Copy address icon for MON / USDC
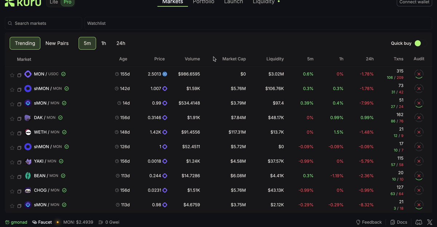Screen dimensions: 437x227 19,75
